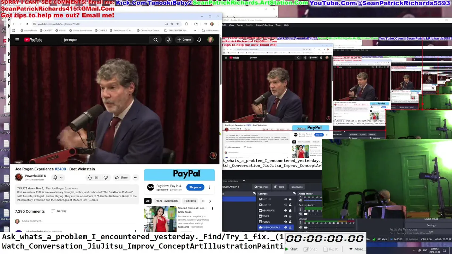Dislike the Joe Rogan video
The width and height of the screenshot is (452, 254).
pyautogui.click(x=106, y=177)
